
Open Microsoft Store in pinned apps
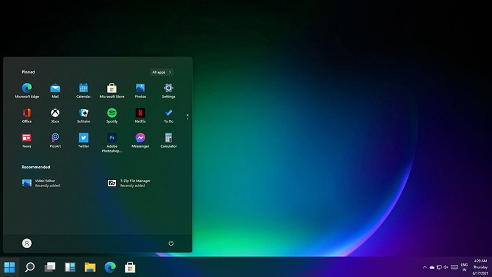coord(112,90)
